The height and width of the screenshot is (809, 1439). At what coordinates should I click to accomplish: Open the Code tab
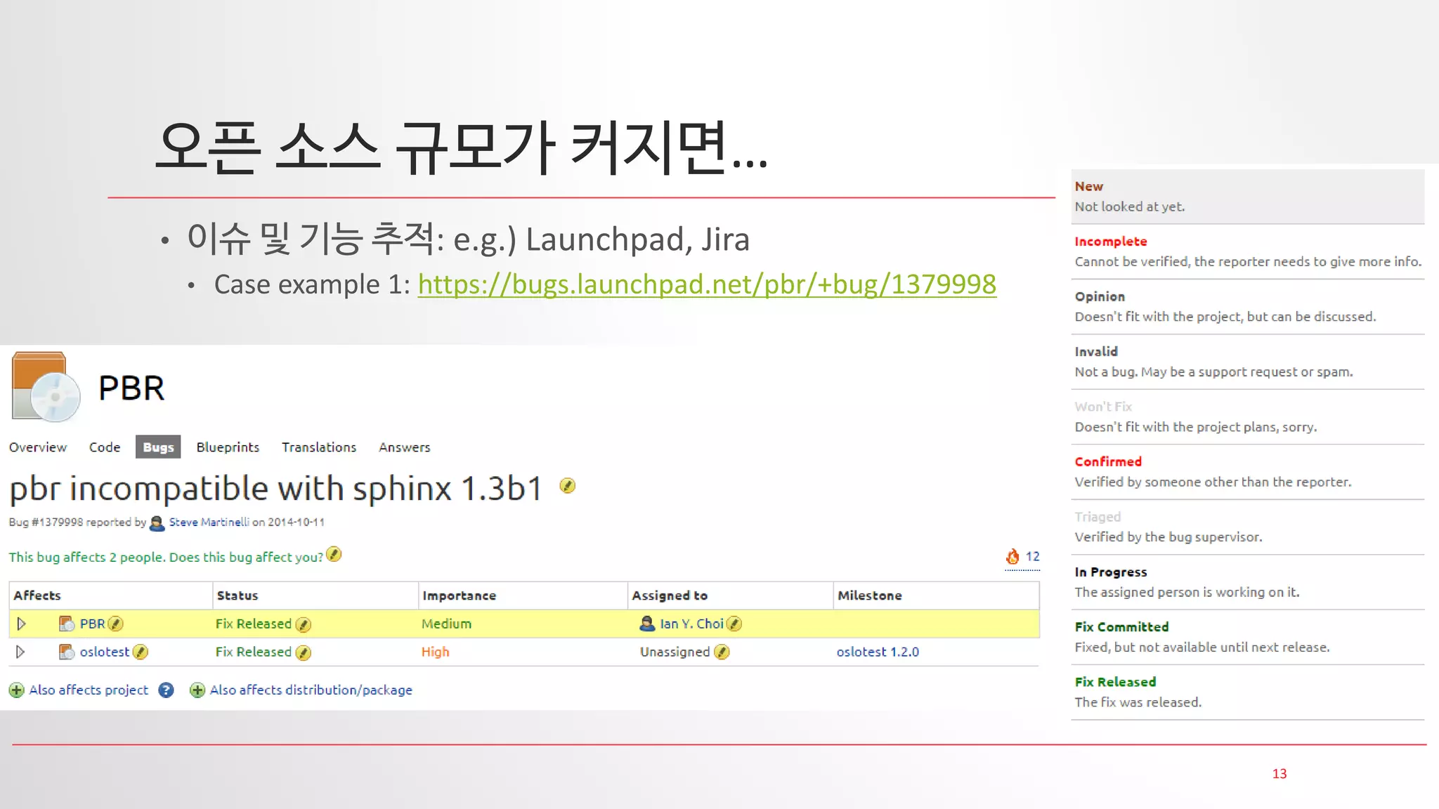105,447
